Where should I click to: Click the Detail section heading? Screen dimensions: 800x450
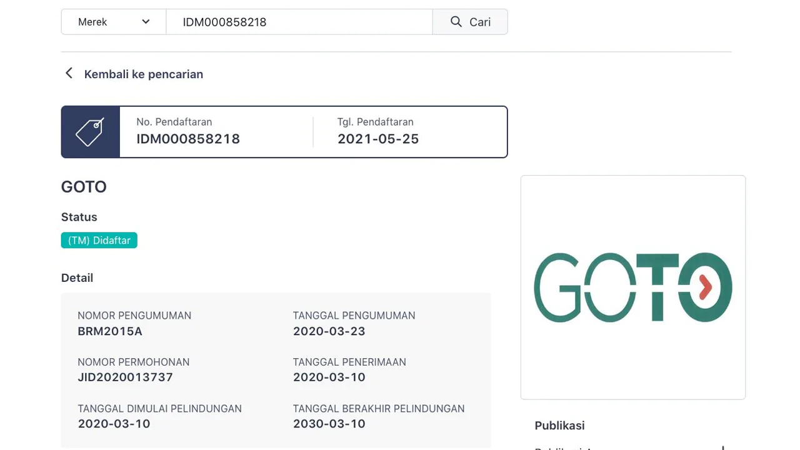(77, 277)
